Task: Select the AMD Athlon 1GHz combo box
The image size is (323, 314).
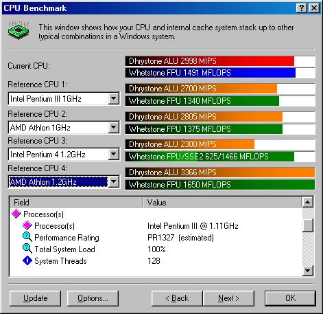Action: 64,127
